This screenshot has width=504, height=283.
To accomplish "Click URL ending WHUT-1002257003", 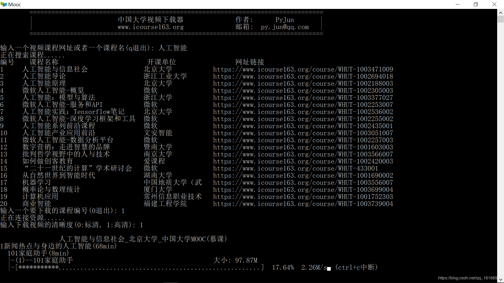I will (303, 140).
